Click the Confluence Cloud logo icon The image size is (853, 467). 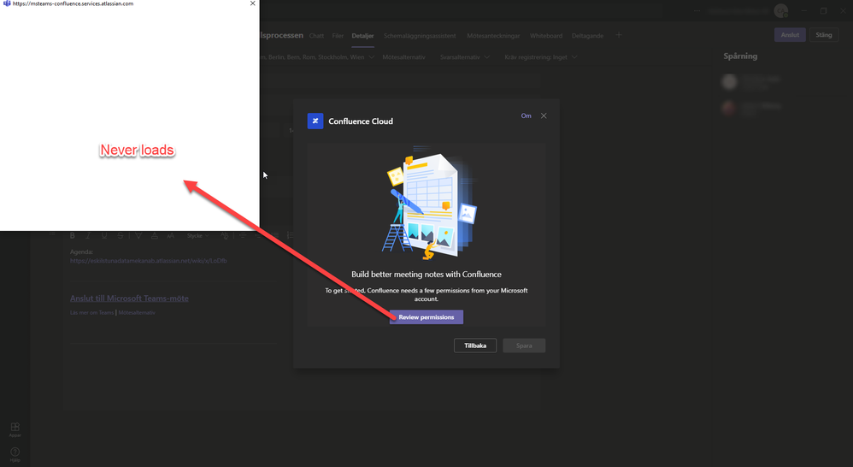tap(315, 121)
